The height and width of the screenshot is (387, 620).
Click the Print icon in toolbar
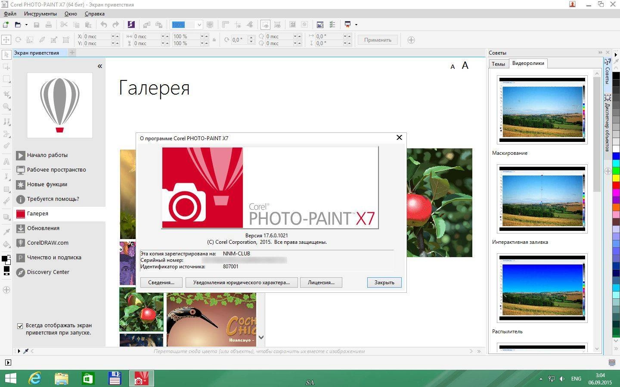[x=49, y=25]
